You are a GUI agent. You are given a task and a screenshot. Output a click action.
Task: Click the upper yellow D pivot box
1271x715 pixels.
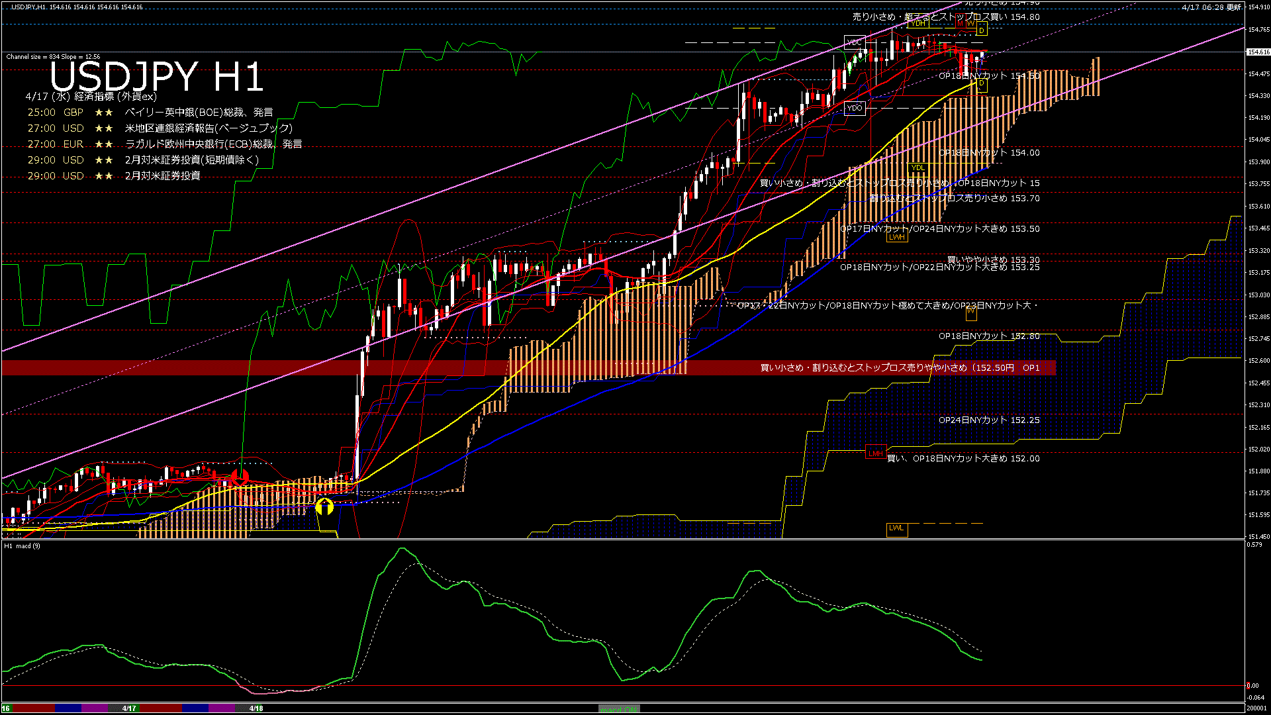click(982, 30)
